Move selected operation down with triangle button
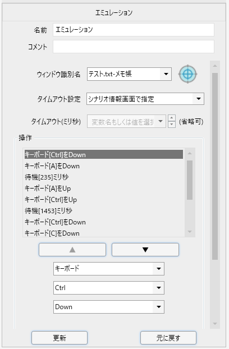 pos(145,250)
